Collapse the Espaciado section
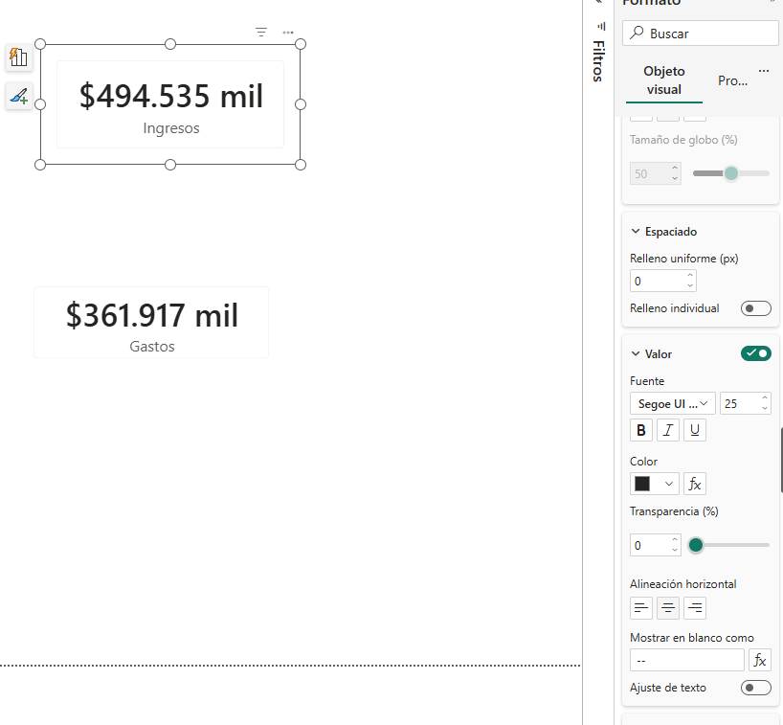Image resolution: width=783 pixels, height=725 pixels. pyautogui.click(x=636, y=232)
